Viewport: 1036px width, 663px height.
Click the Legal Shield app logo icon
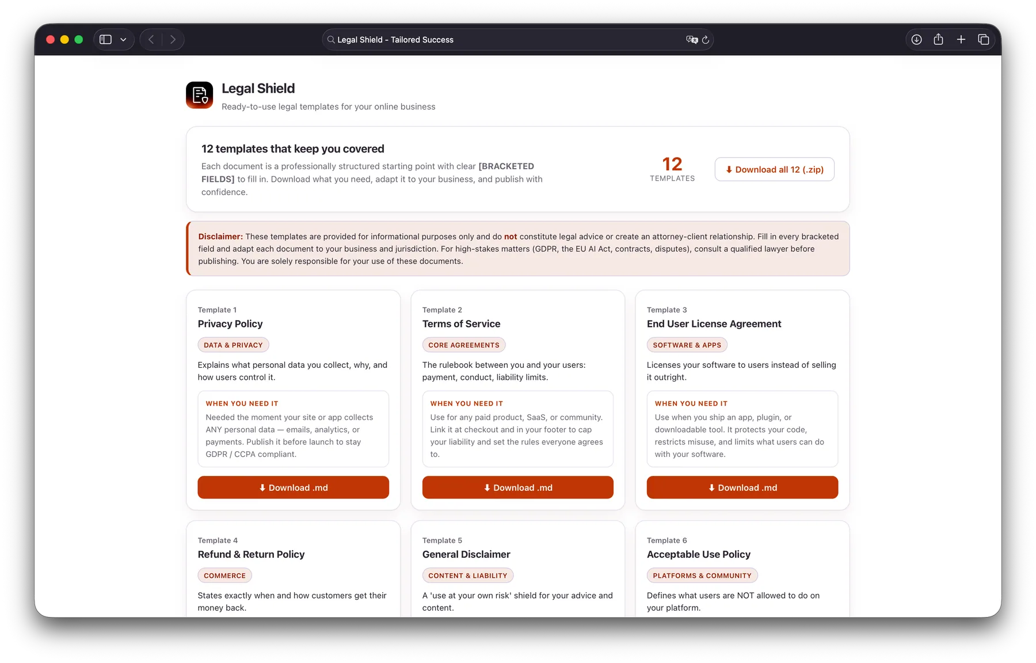[199, 95]
